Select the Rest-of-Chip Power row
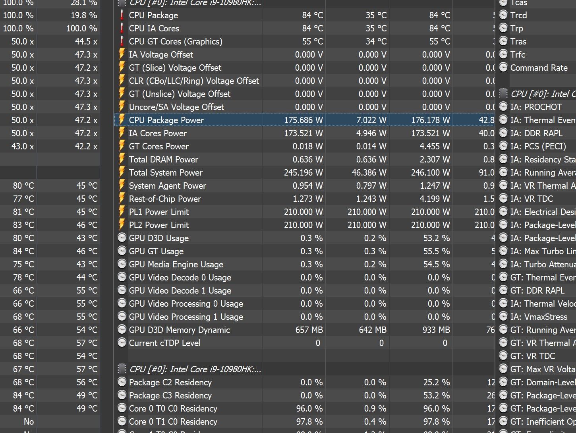 (304, 199)
